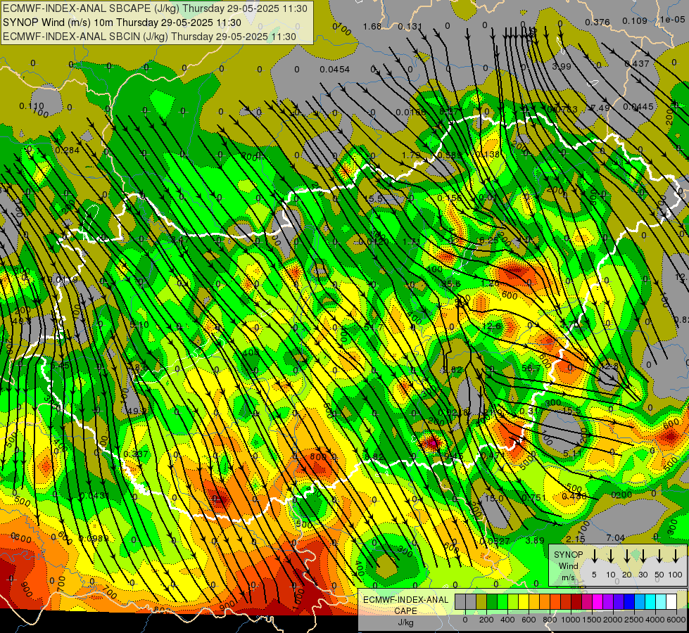Click the 1e-05 value on the map
Viewport: 689px width, 633px height.
(x=673, y=19)
